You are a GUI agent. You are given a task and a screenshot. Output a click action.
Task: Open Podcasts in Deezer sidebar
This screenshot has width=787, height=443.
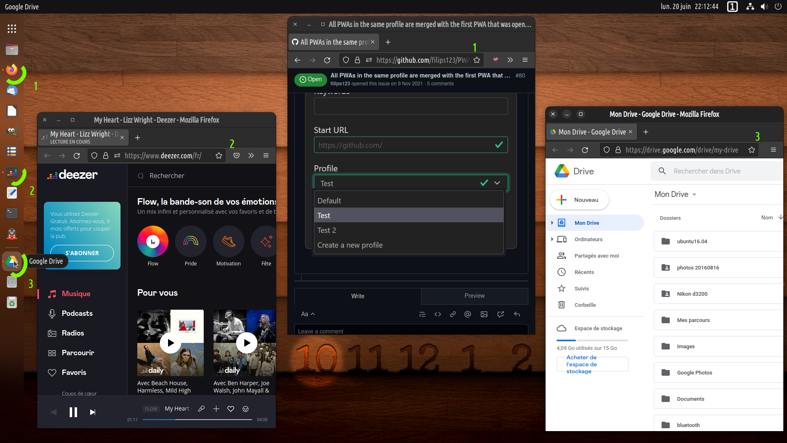pos(77,313)
